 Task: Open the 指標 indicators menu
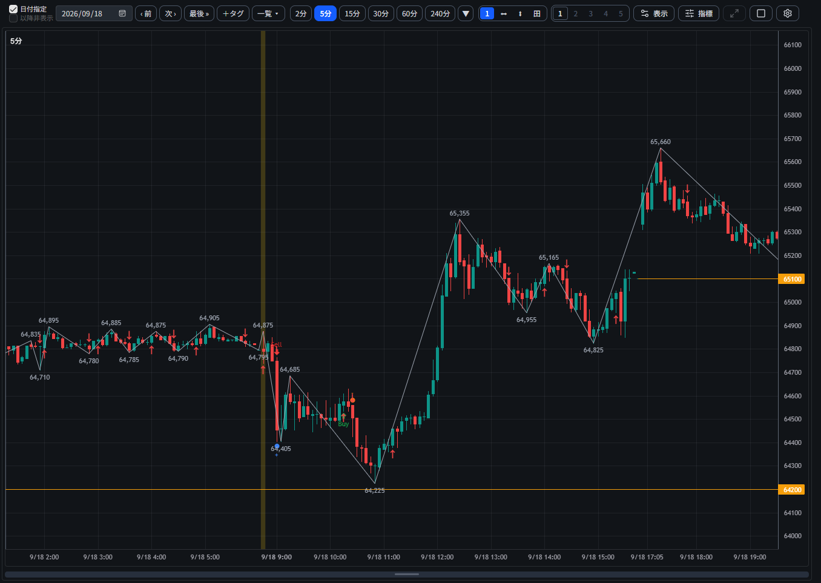pyautogui.click(x=699, y=13)
